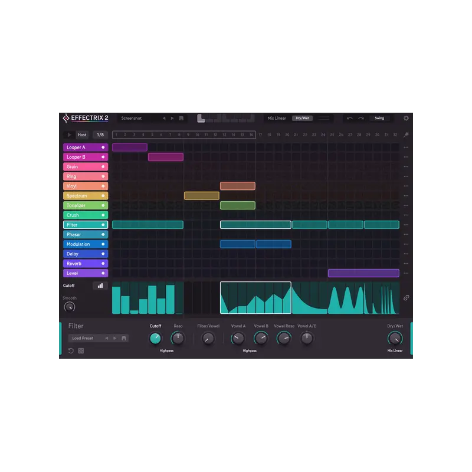Select the Ring effect track

click(x=86, y=176)
